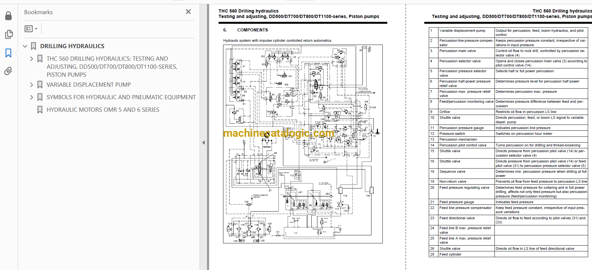Open the page thumbnails panel
This screenshot has height=270, width=592.
(9, 34)
